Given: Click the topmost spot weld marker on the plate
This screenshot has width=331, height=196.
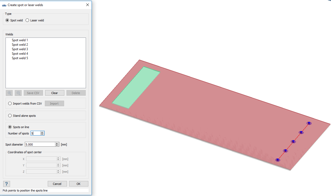Looking at the screenshot, I should [309, 123].
